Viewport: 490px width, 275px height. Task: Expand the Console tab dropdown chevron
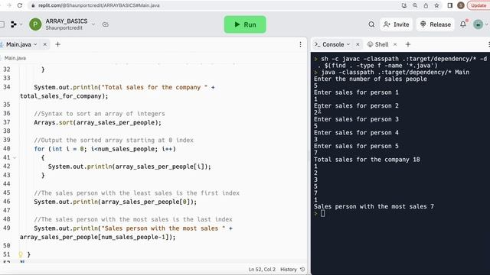point(348,44)
